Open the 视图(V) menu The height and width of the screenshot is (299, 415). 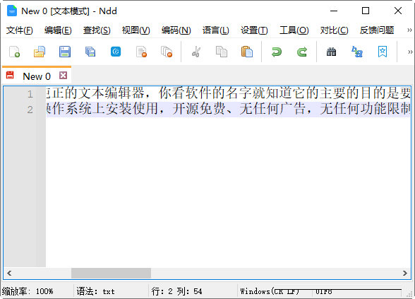tap(136, 30)
